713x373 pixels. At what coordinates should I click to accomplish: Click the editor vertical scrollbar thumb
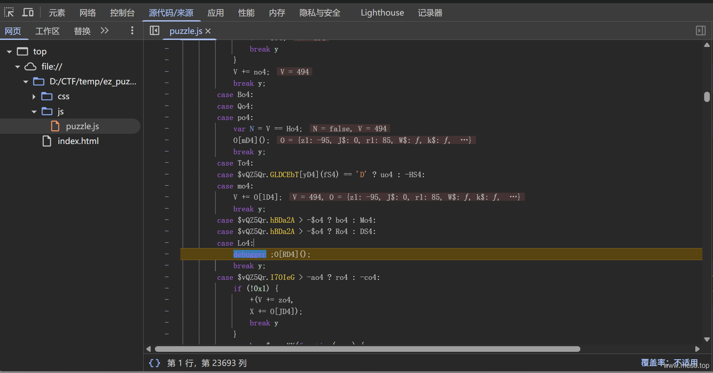click(707, 97)
